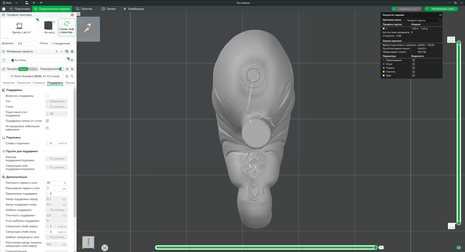This screenshot has width=465, height=252.
Task: Open the settings list icon in Процесс header
Action: tap(67, 69)
